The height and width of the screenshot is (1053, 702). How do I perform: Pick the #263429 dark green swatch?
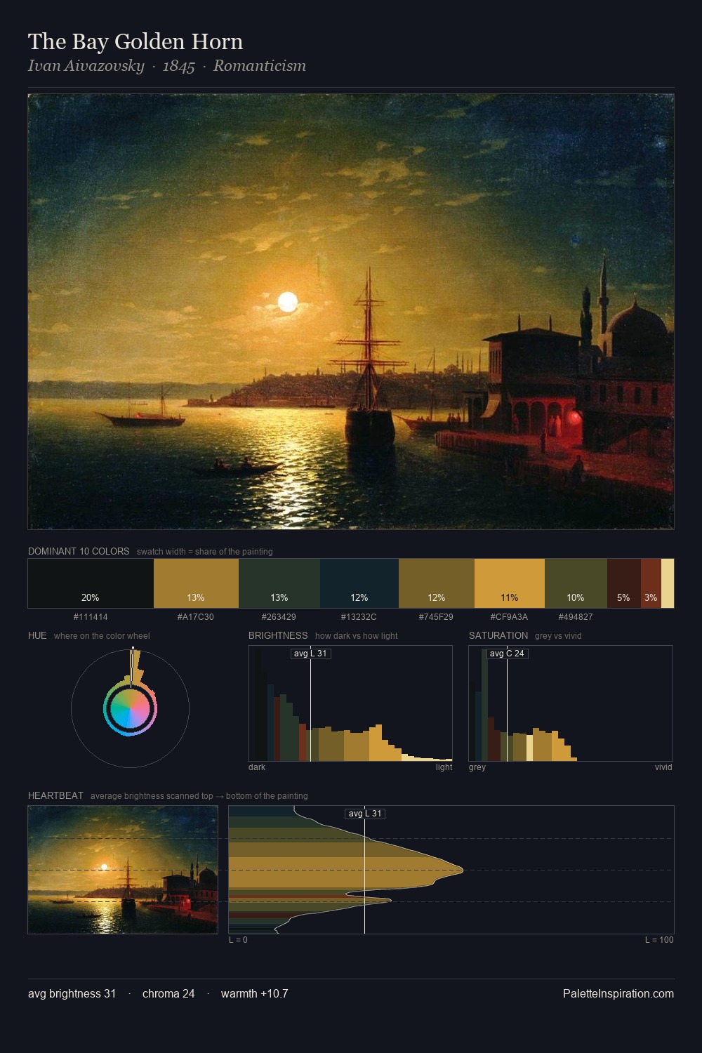pos(279,583)
